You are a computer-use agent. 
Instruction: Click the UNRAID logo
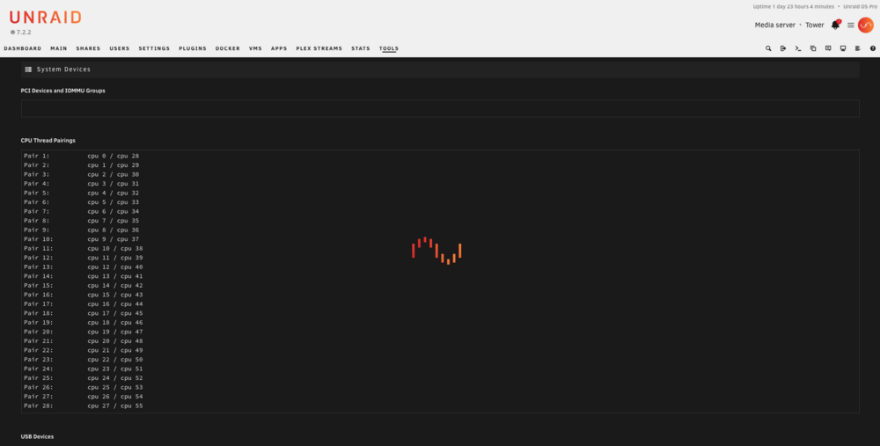46,18
